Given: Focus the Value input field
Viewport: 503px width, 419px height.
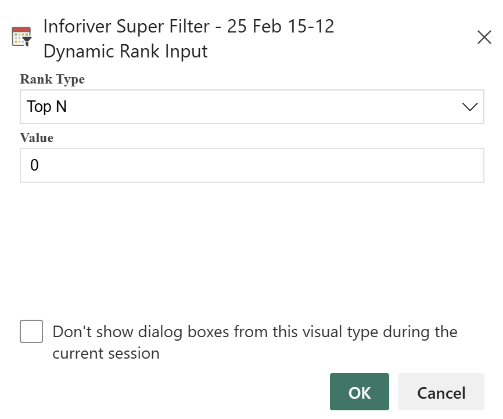Looking at the screenshot, I should pos(252,165).
